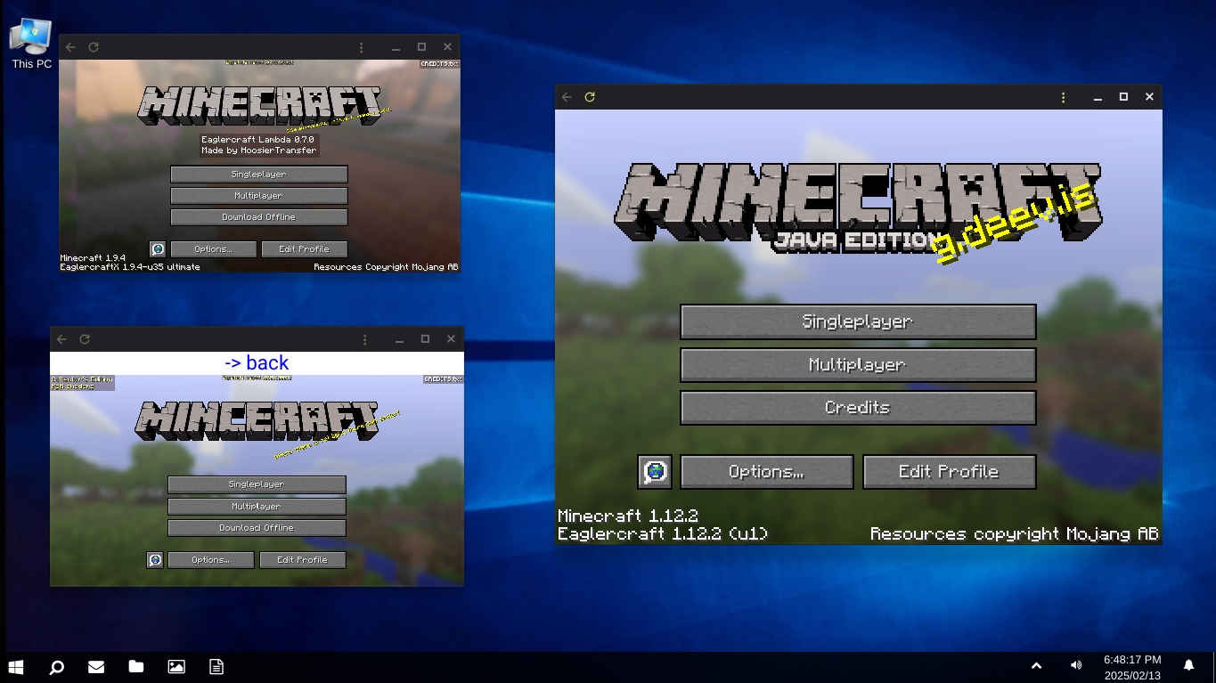
Task: Open Windows Start menu
Action: 15,666
